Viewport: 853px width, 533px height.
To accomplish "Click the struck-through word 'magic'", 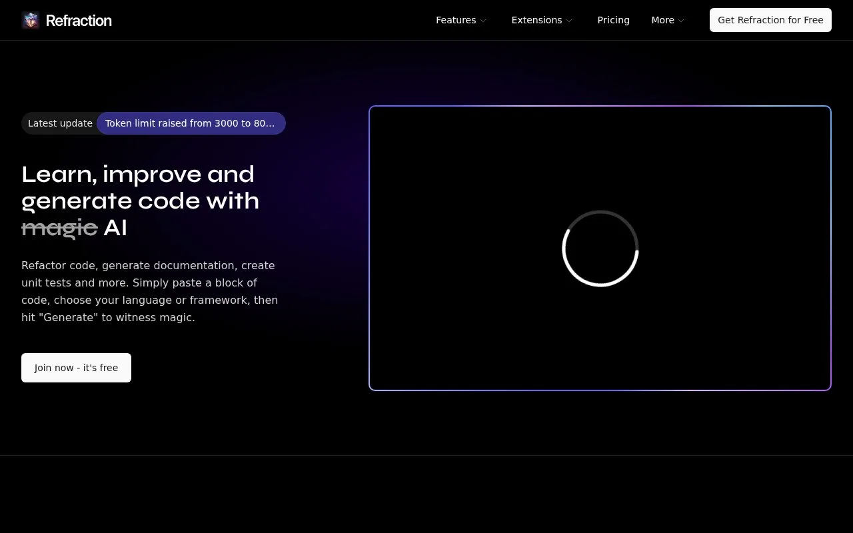I will point(59,228).
